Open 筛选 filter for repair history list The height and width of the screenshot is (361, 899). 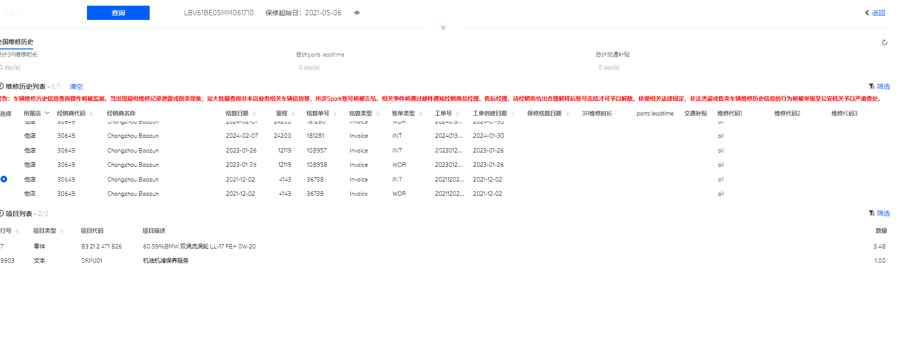coord(880,86)
